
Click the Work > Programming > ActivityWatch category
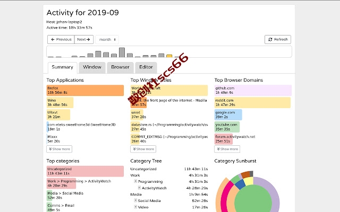tap(79, 183)
